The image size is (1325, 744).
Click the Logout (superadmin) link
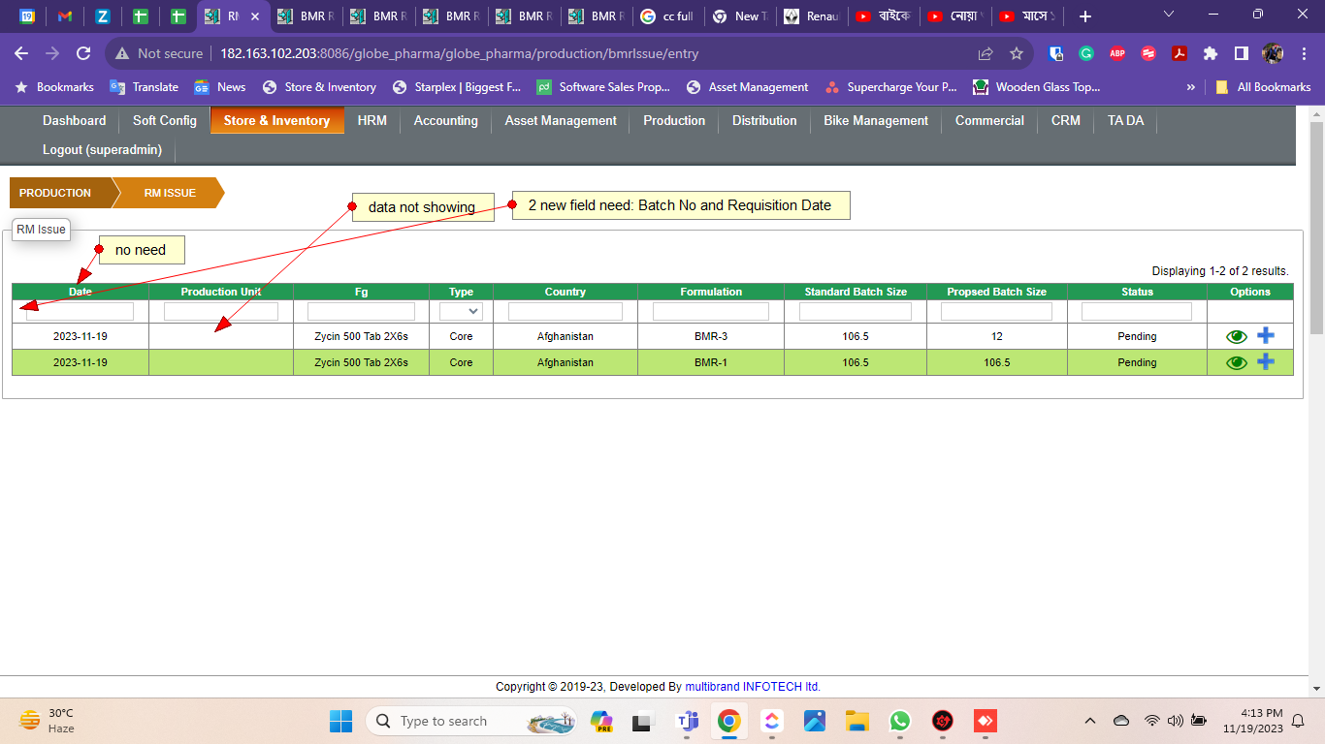(x=102, y=149)
